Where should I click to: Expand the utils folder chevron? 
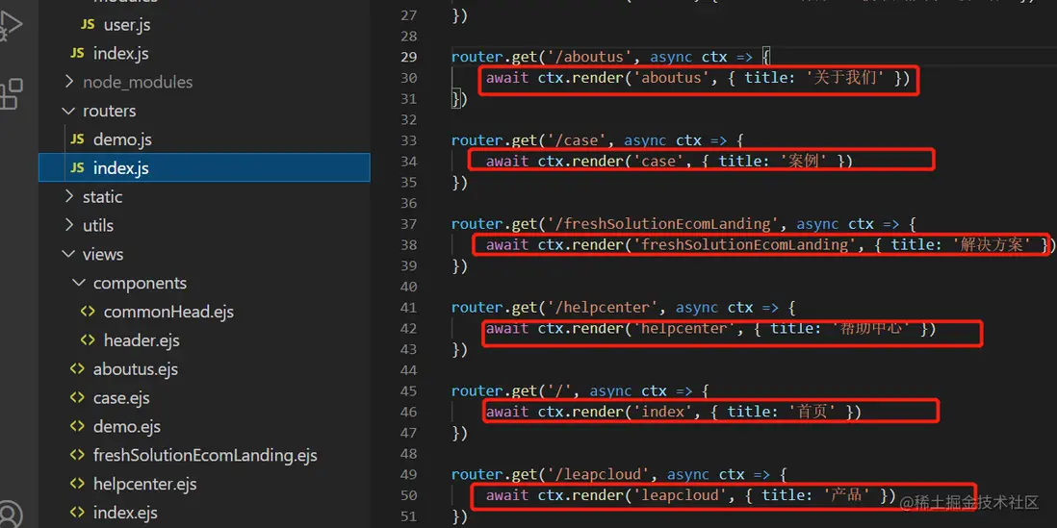68,226
